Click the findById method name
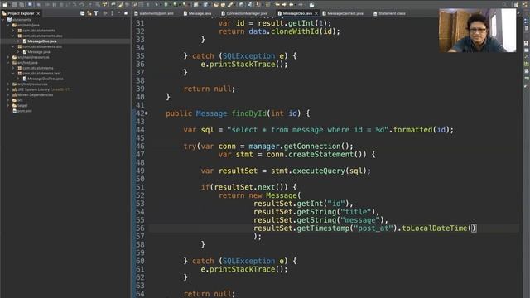The image size is (530, 298). [x=249, y=113]
